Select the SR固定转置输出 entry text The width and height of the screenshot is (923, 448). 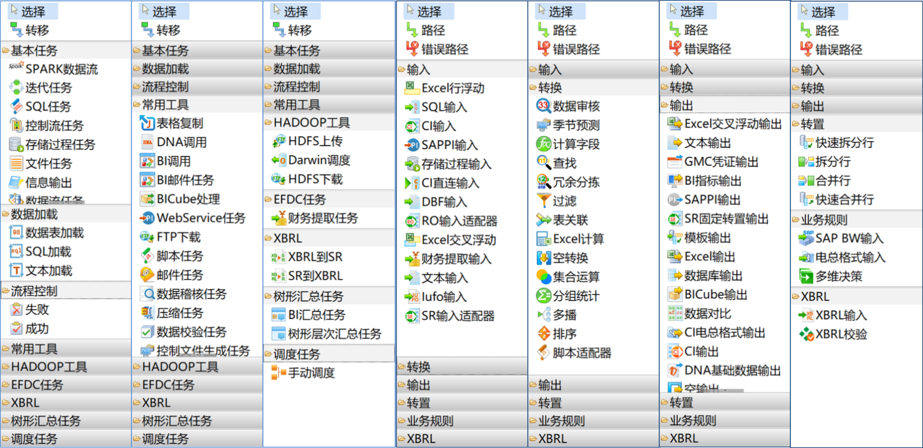727,219
